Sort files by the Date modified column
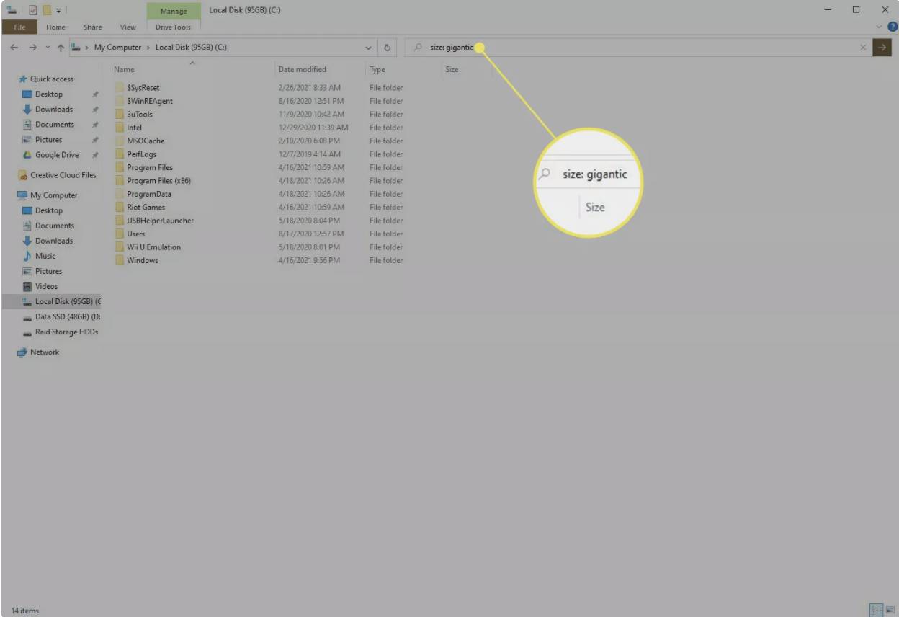The image size is (899, 617). [303, 69]
